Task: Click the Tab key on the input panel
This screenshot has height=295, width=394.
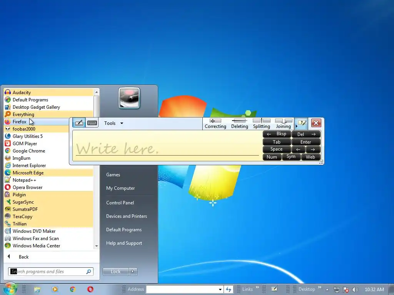Action: click(x=277, y=142)
